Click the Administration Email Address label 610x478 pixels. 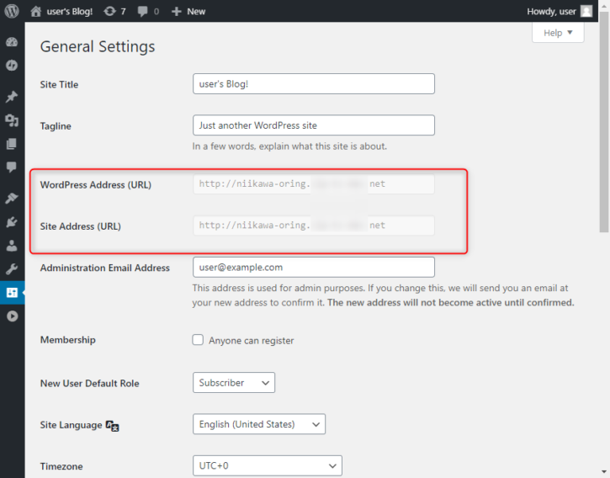[x=105, y=268]
